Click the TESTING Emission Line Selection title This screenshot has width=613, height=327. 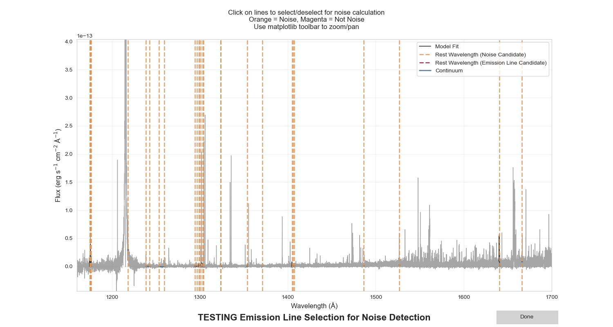(314, 318)
